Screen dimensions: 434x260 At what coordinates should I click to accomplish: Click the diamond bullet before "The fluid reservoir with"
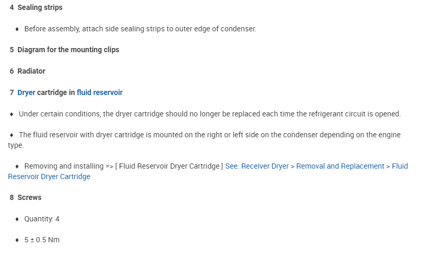[12, 135]
